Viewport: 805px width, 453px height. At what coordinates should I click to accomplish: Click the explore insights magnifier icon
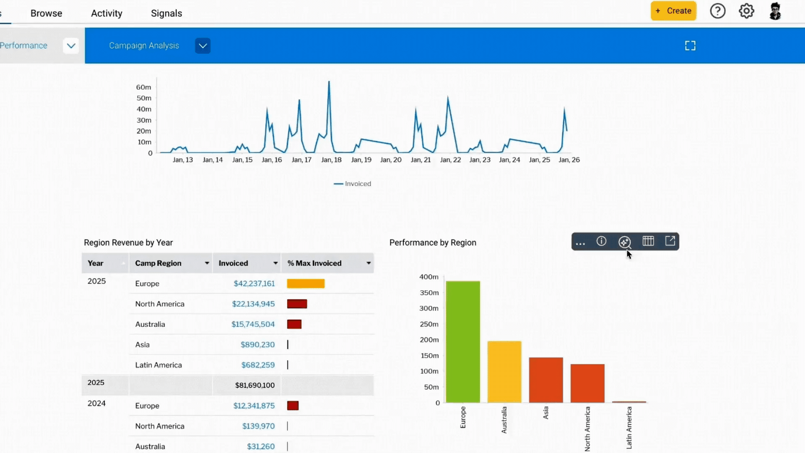click(624, 242)
